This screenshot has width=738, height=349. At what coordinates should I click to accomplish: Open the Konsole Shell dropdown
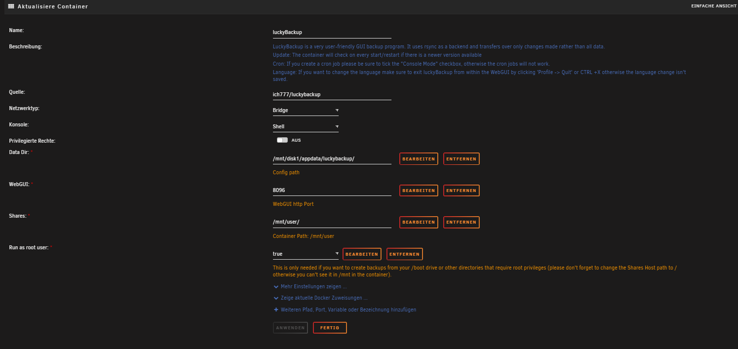(306, 126)
